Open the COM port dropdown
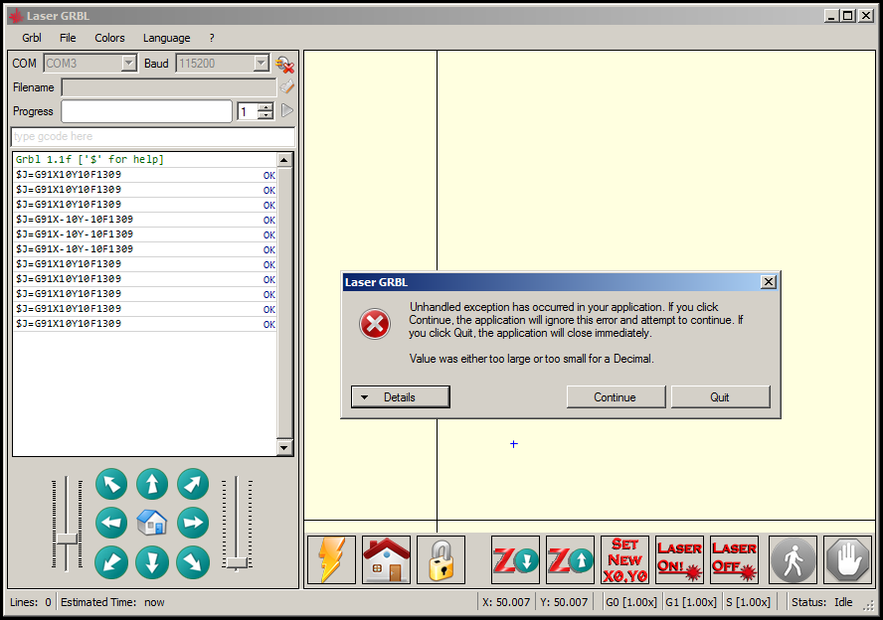This screenshot has width=883, height=620. (x=129, y=63)
